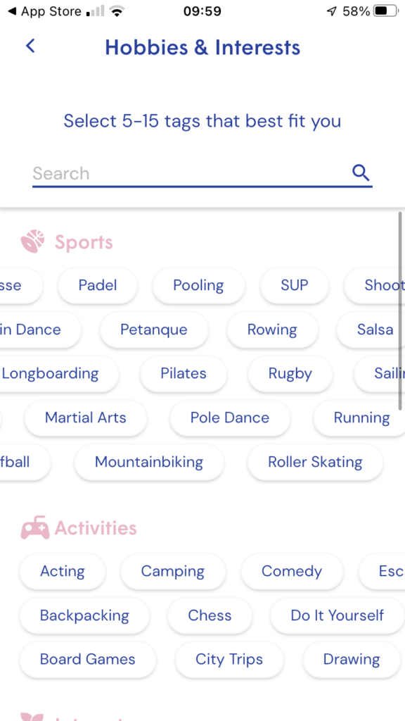This screenshot has width=405, height=721.
Task: Tap the search magnifier icon
Action: point(361,173)
